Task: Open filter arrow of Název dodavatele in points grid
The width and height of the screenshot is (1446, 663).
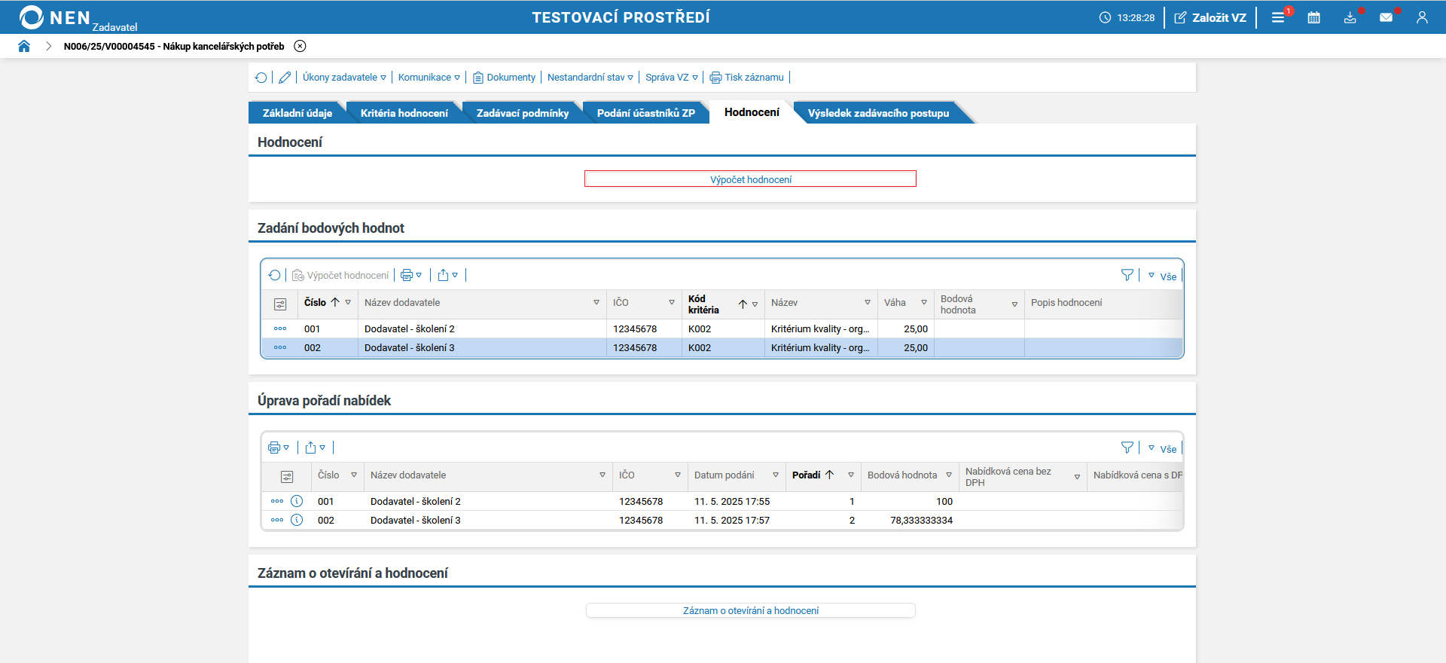Action: pyautogui.click(x=596, y=303)
